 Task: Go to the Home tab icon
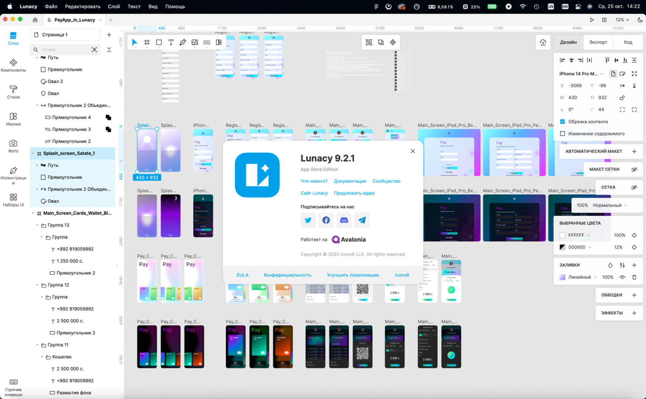(35, 20)
